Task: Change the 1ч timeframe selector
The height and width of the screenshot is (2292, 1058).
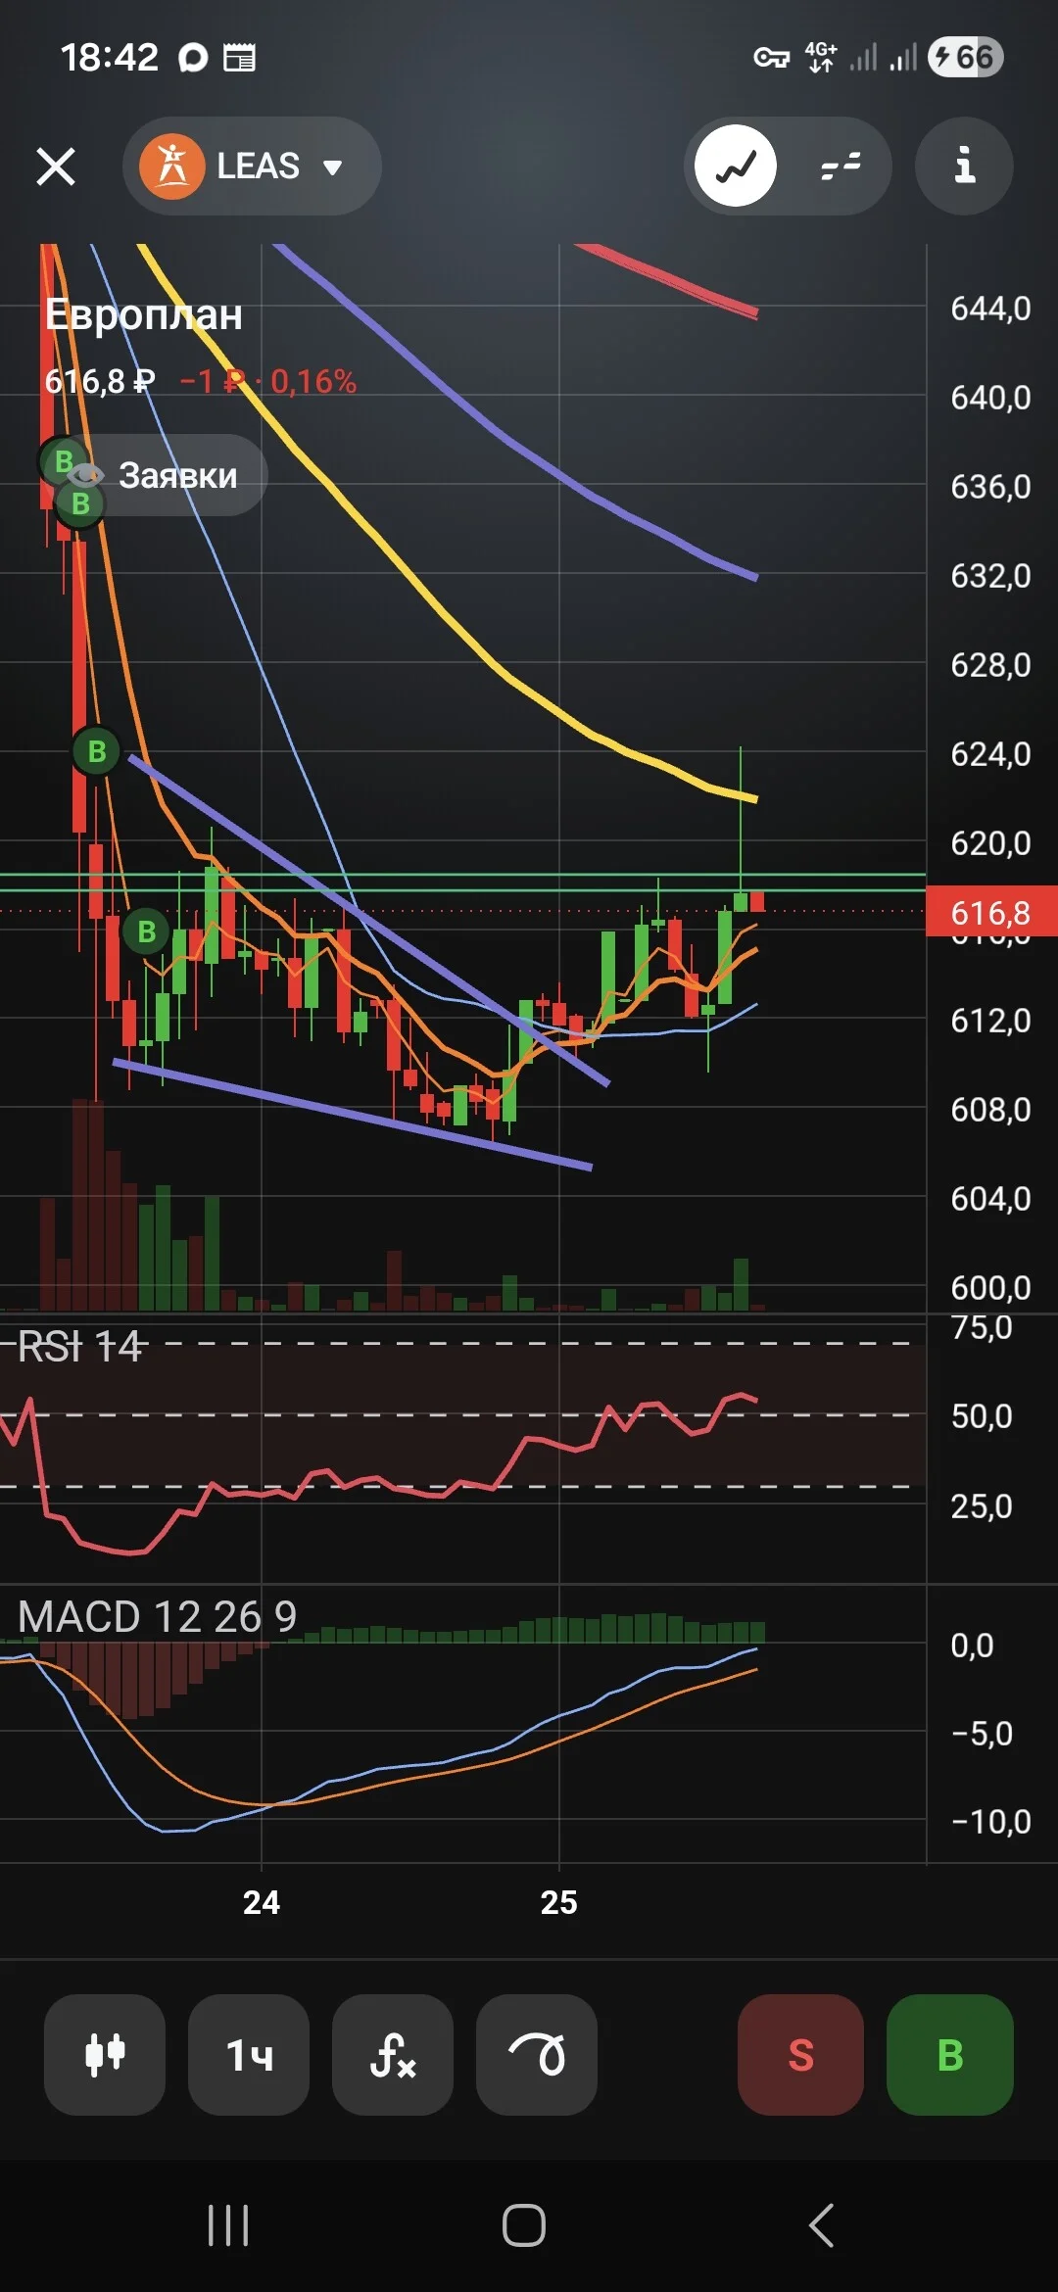Action: [x=249, y=2054]
